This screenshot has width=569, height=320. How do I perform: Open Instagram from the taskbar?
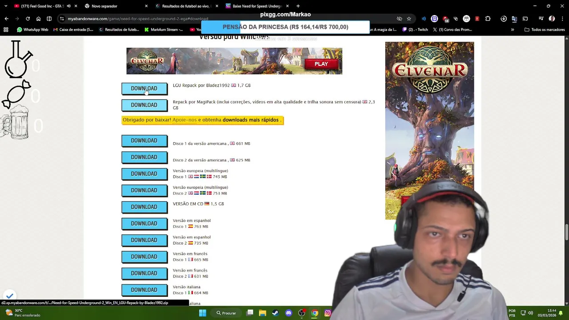328,313
